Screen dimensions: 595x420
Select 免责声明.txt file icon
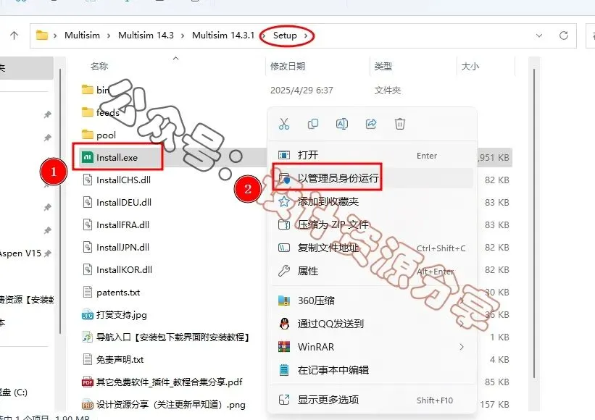click(88, 359)
